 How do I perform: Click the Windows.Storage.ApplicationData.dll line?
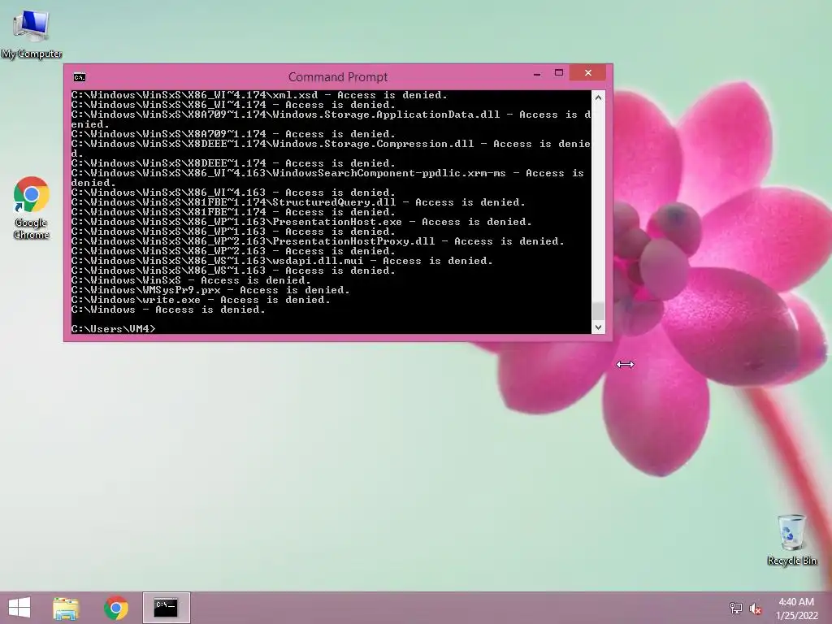pyautogui.click(x=331, y=119)
